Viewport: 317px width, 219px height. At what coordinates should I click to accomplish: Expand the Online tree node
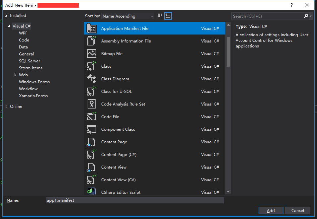pos(6,106)
